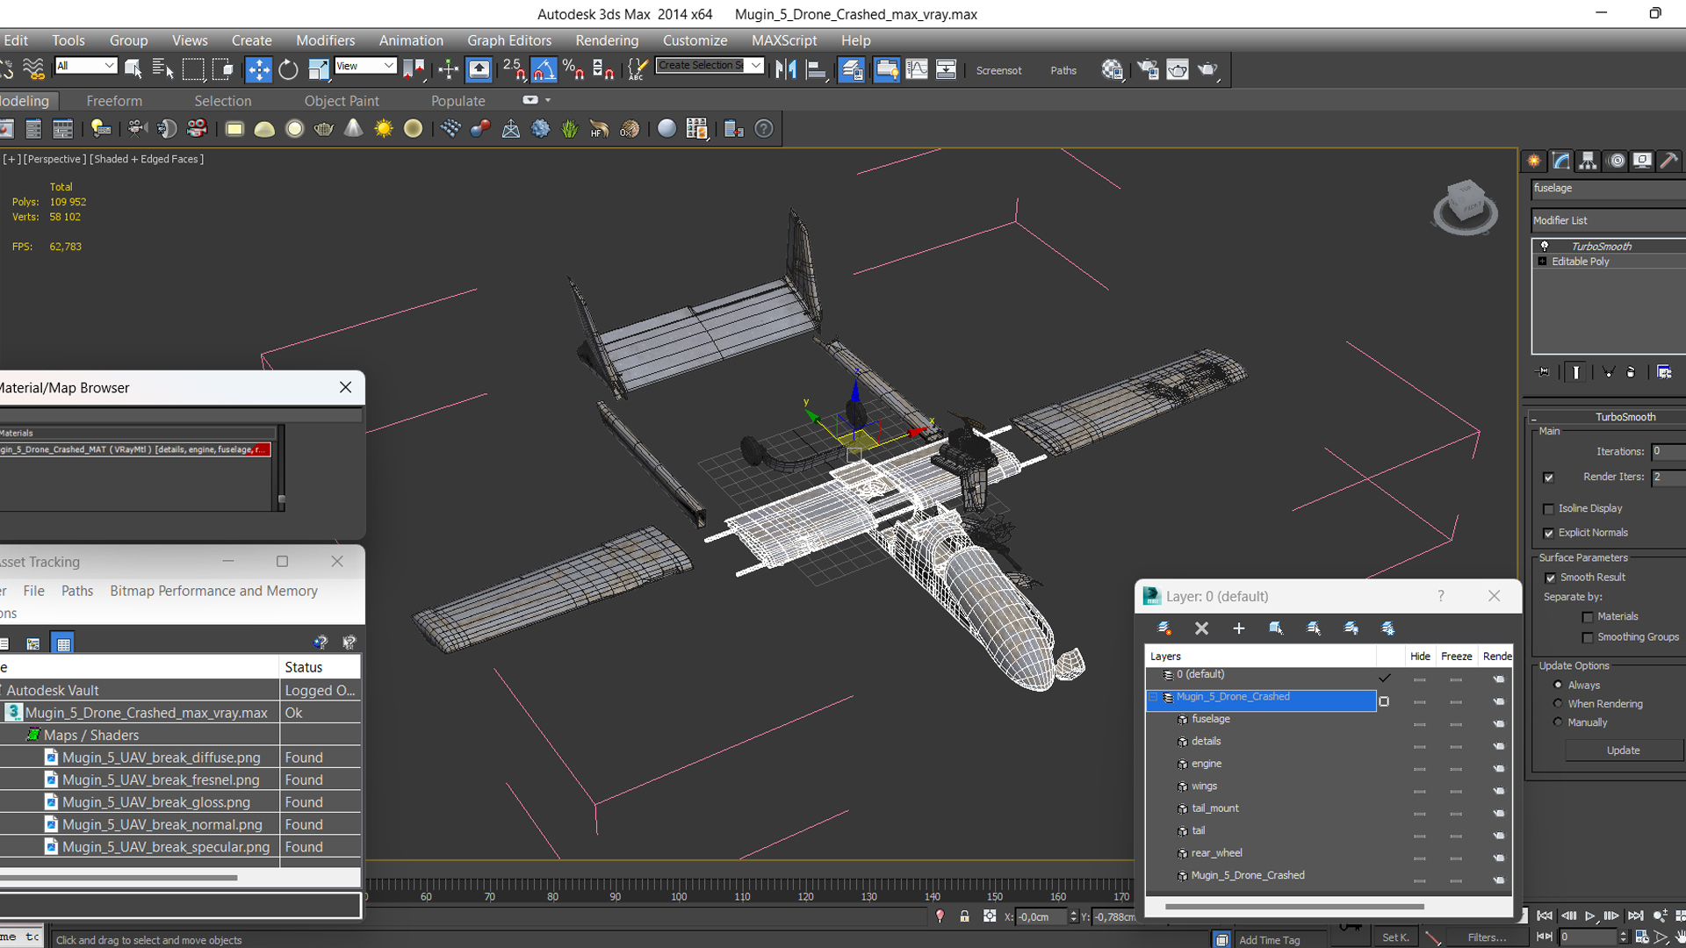
Task: Click Layer dialog horizontal scrollbar
Action: click(1294, 906)
